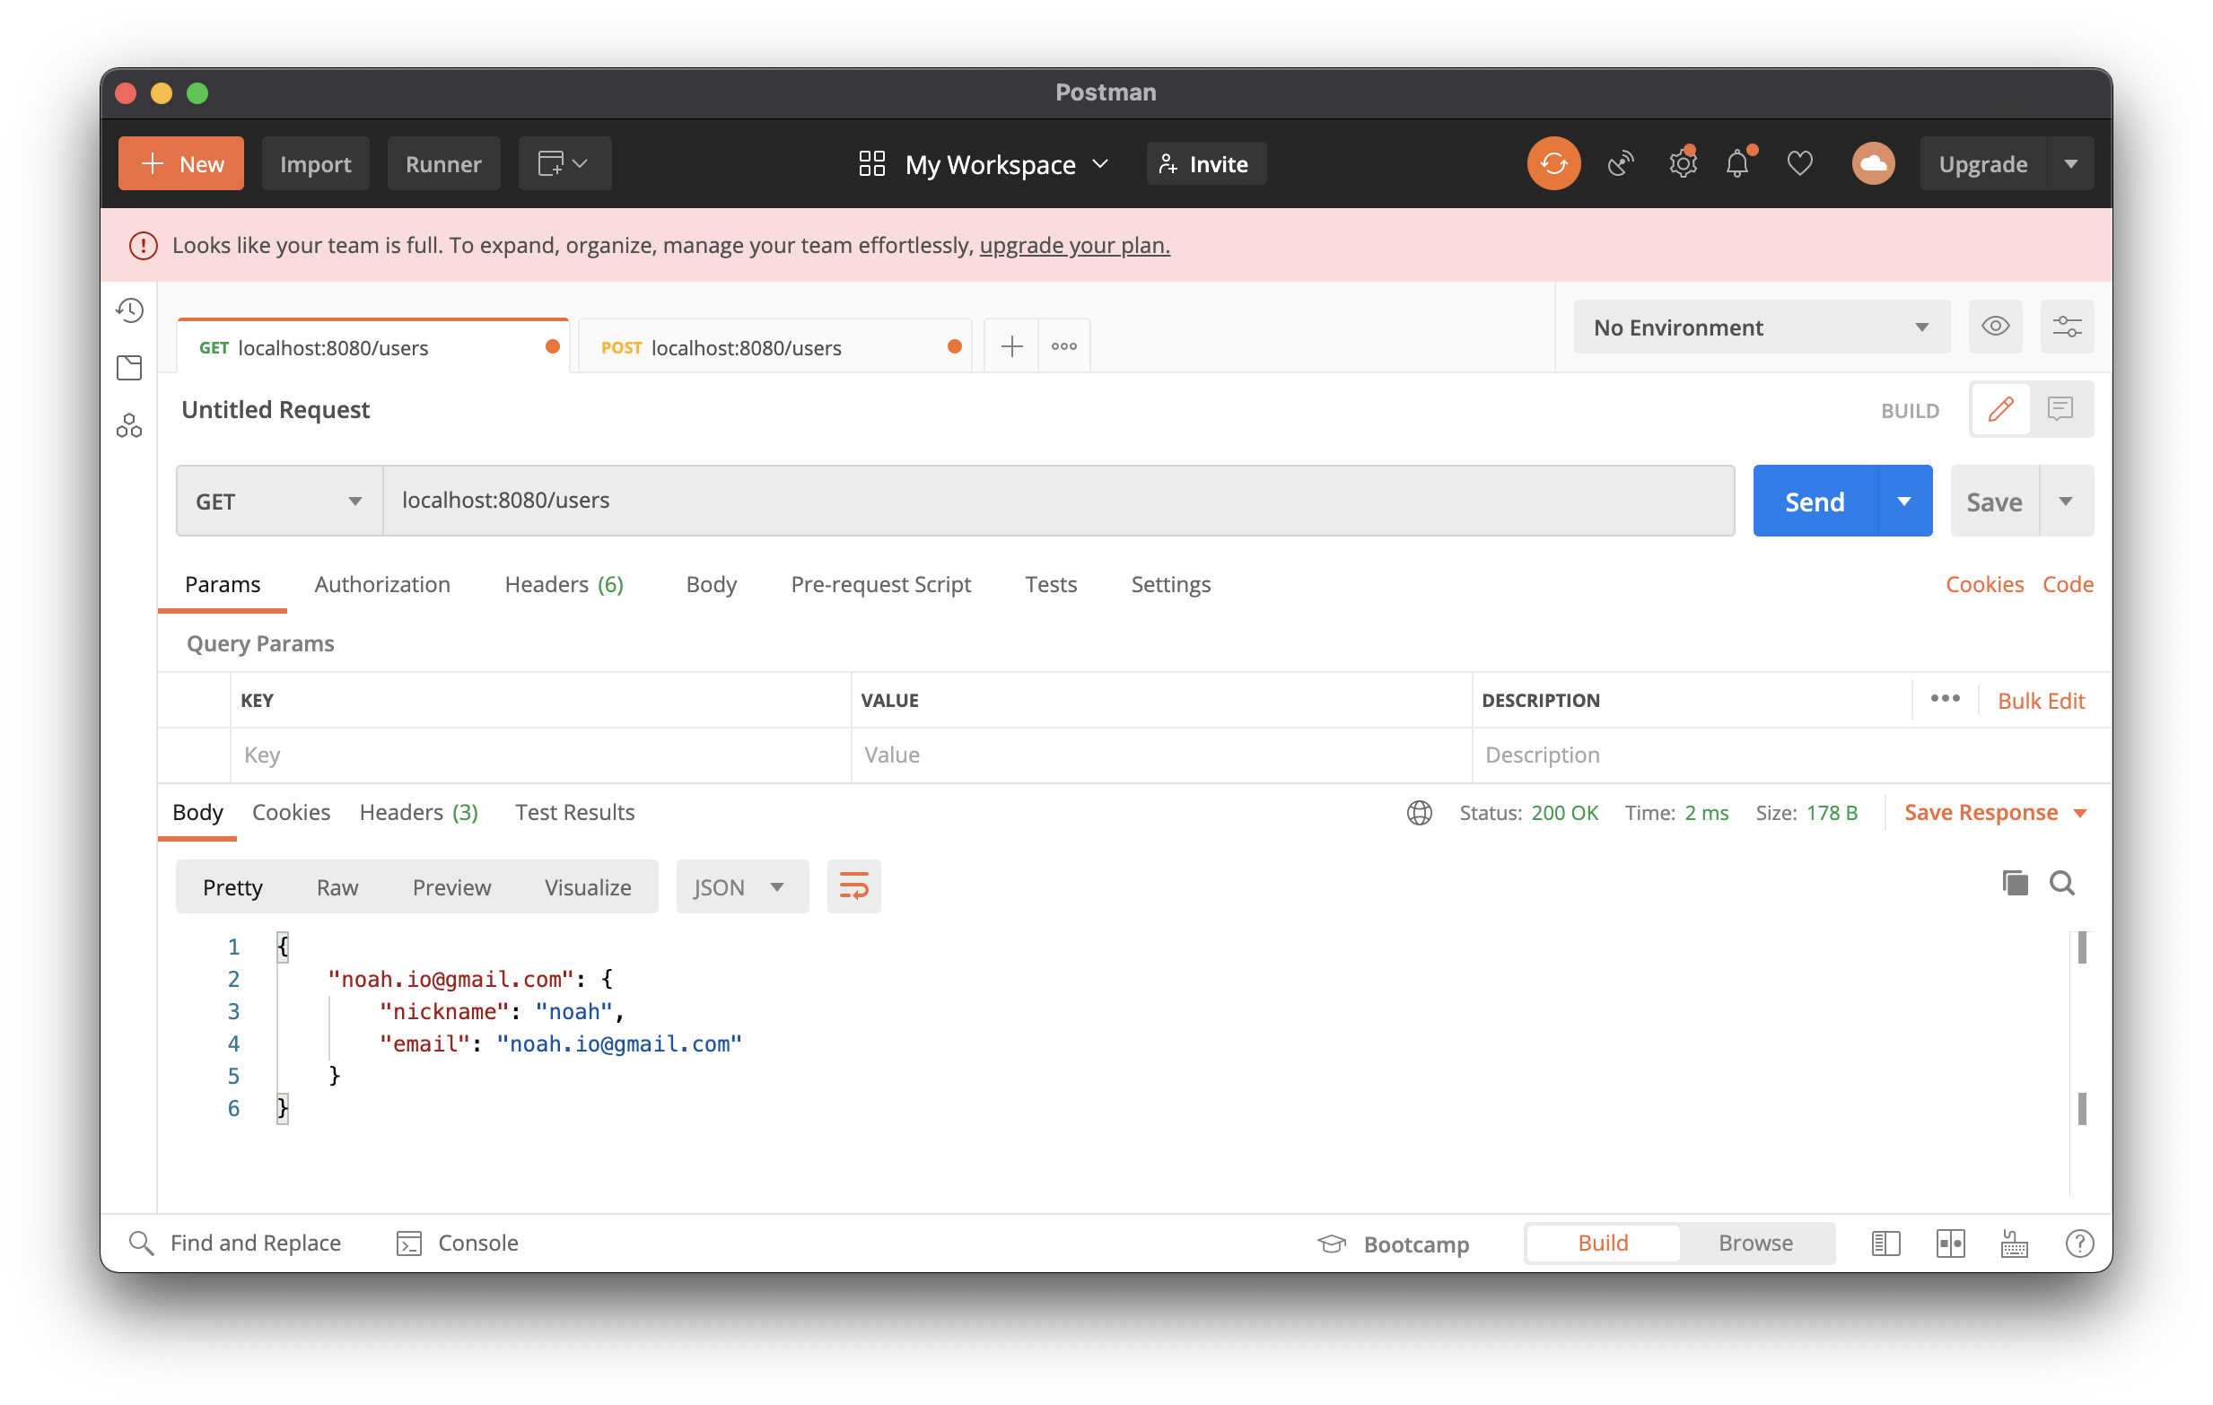Expand the Upgrade dropdown arrow
The image size is (2213, 1405).
click(2070, 163)
